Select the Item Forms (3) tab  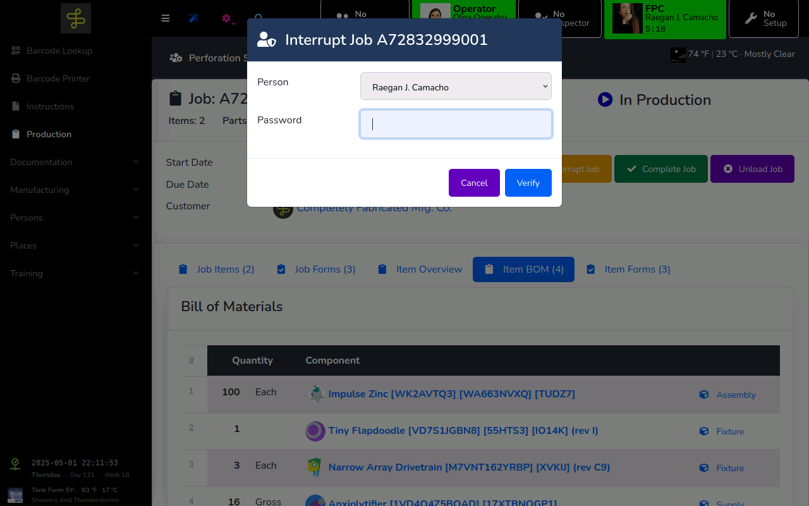[x=628, y=269]
